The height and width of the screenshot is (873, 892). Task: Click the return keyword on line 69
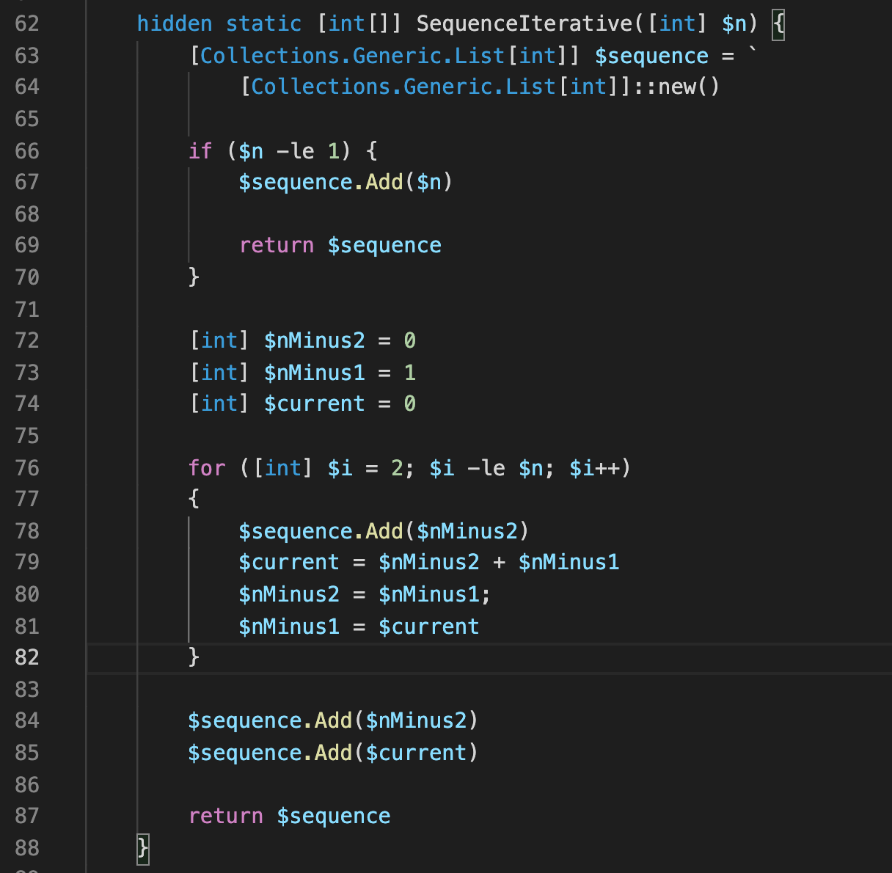277,245
